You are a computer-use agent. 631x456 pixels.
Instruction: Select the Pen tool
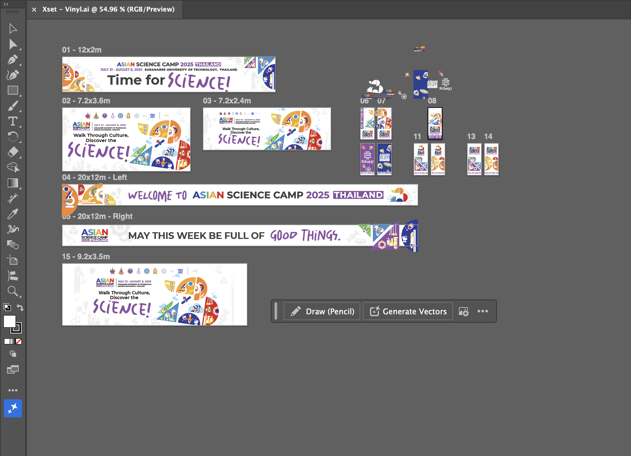13,60
